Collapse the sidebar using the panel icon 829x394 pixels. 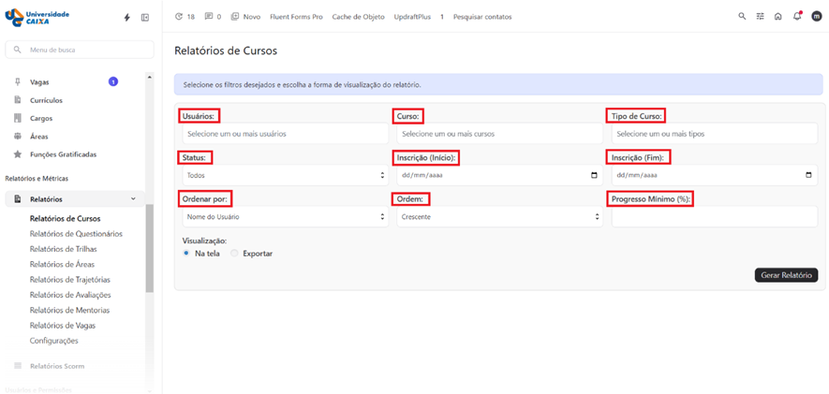click(x=145, y=18)
